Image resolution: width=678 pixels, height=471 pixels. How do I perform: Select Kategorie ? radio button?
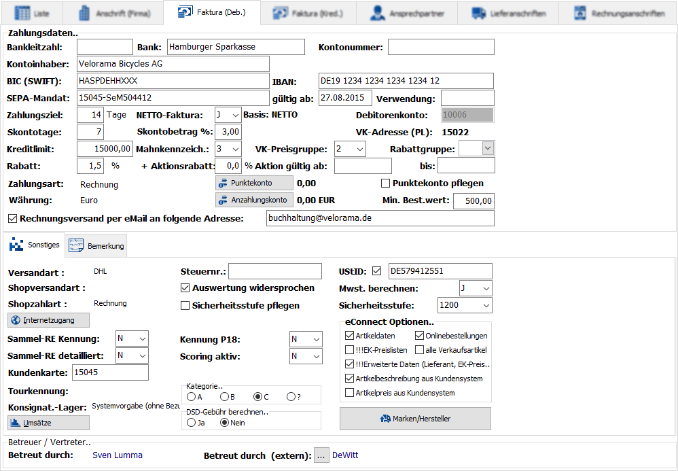click(291, 397)
